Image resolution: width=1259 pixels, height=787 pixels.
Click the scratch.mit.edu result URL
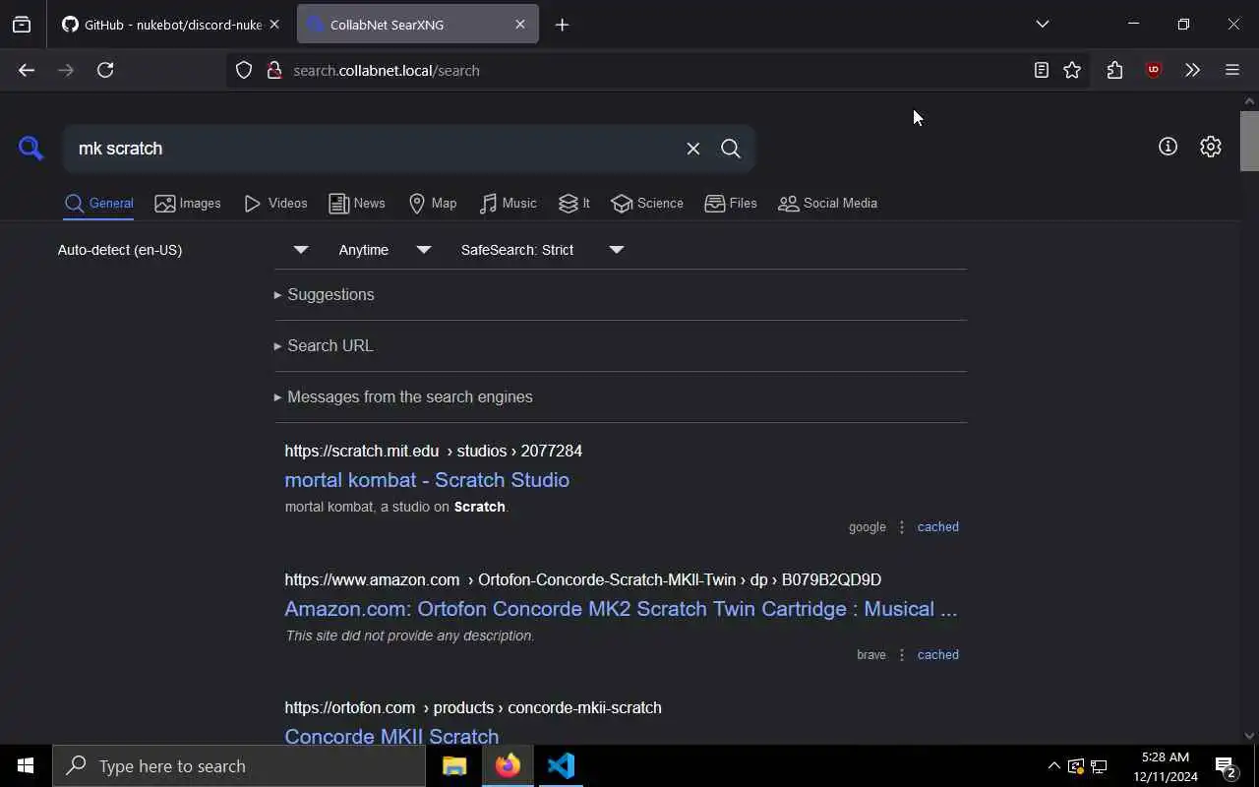434,451
